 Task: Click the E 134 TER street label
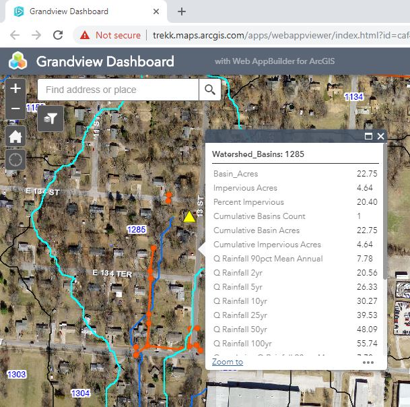(x=112, y=274)
